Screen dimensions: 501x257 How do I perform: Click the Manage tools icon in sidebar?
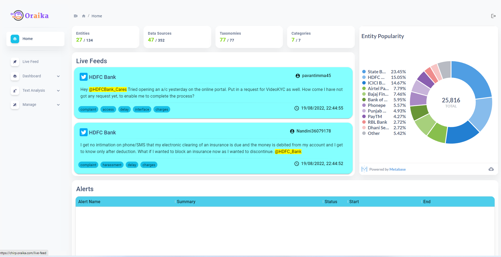[x=15, y=105]
